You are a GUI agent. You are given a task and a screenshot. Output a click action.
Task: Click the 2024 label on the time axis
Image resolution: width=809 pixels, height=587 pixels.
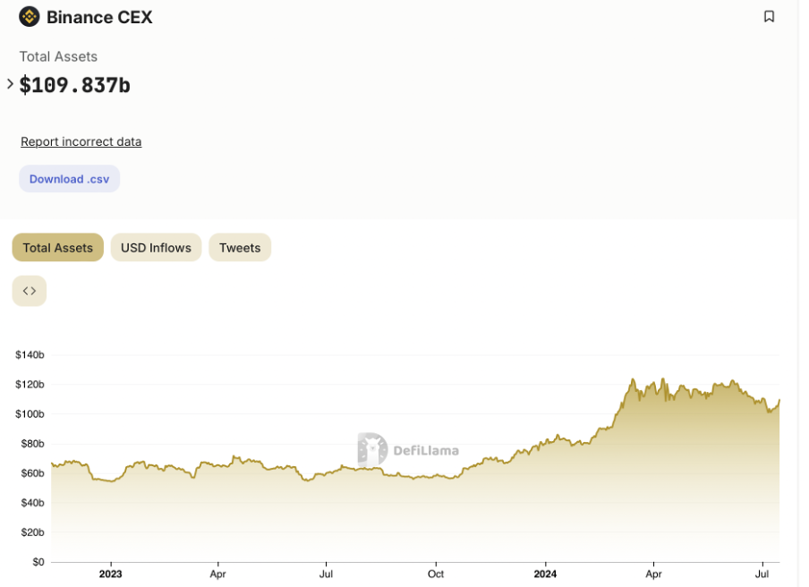coord(545,574)
